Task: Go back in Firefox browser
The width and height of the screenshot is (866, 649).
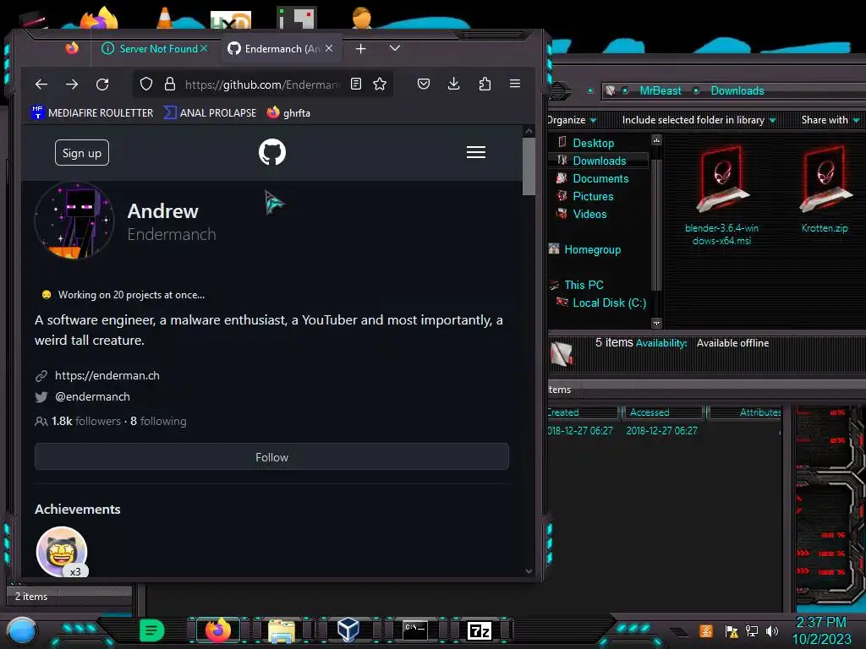Action: (x=41, y=84)
